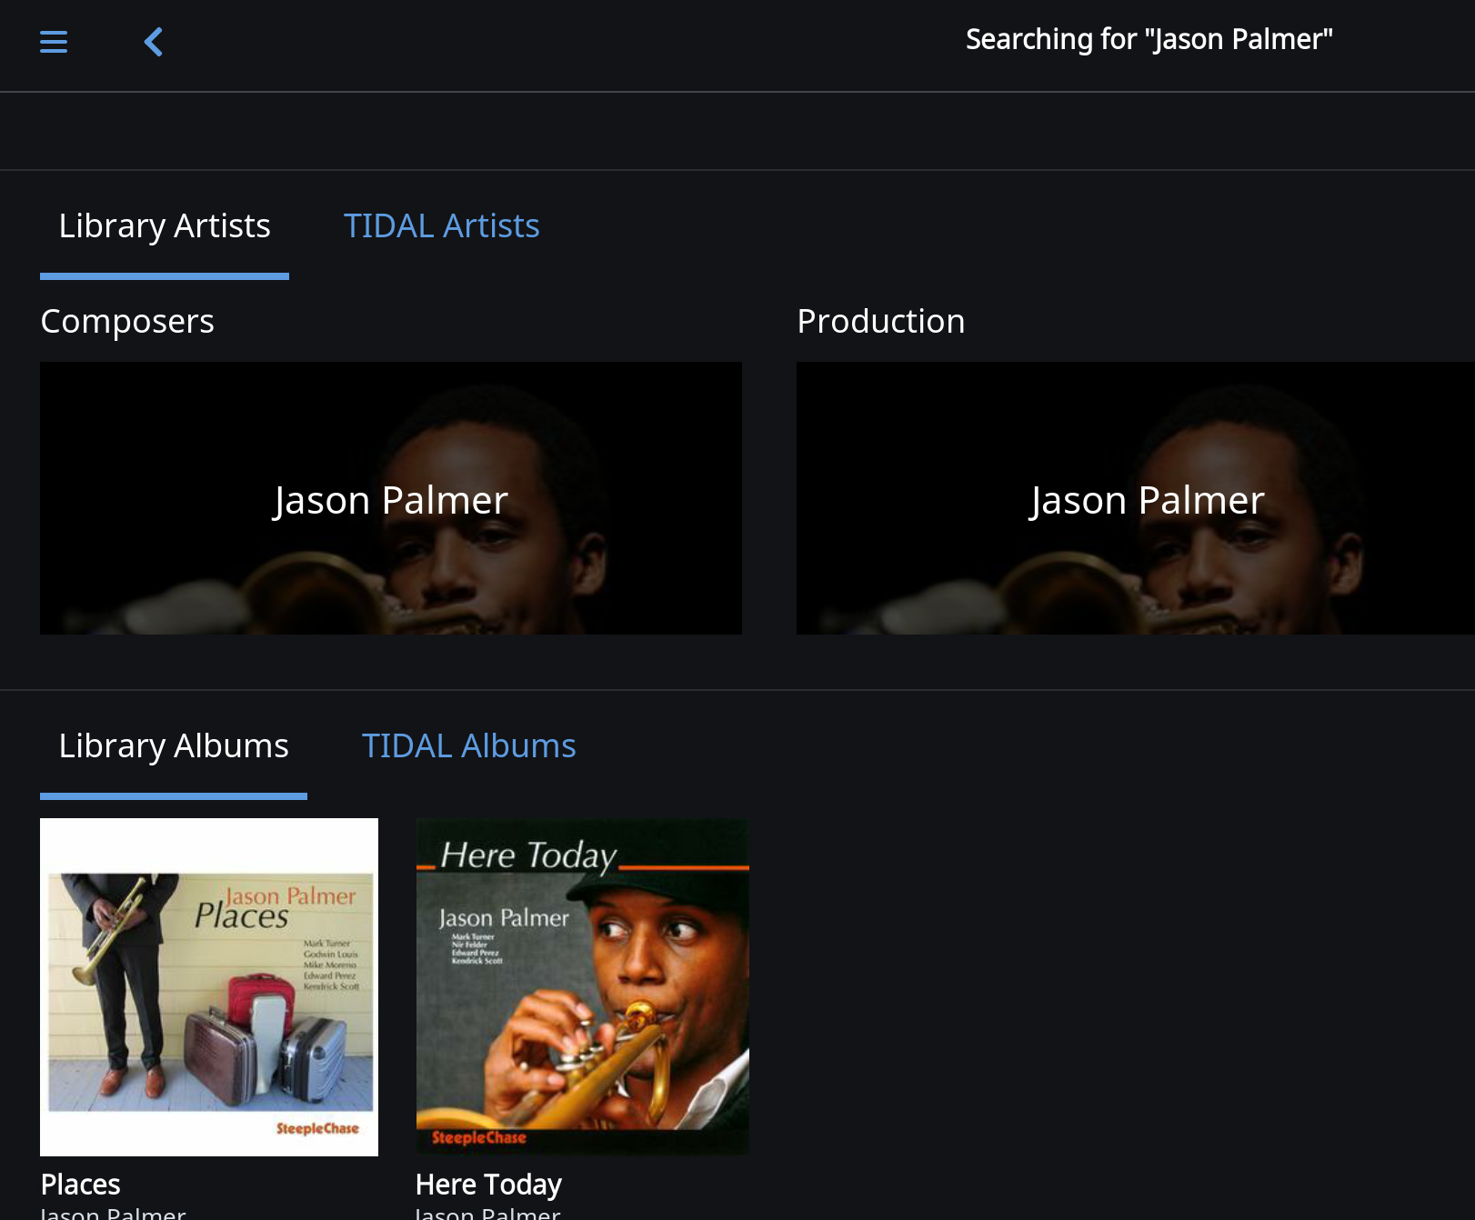
Task: Select the Library Albums tab
Action: click(x=174, y=745)
